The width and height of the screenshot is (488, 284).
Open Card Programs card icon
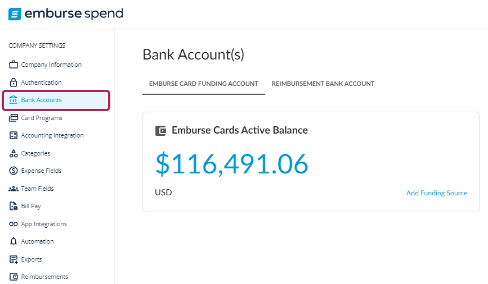pos(14,118)
